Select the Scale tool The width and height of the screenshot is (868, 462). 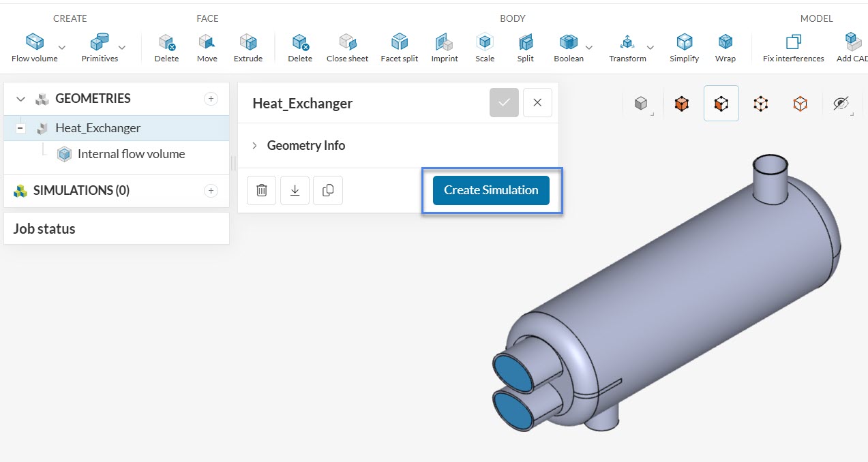click(x=485, y=48)
